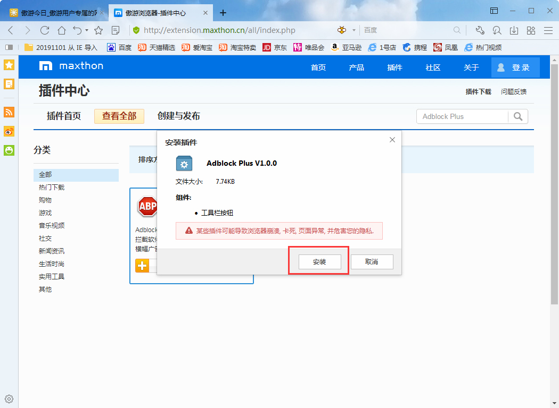Viewport: 559px width, 408px height.
Task: Open the download manager icon top right
Action: 514,30
